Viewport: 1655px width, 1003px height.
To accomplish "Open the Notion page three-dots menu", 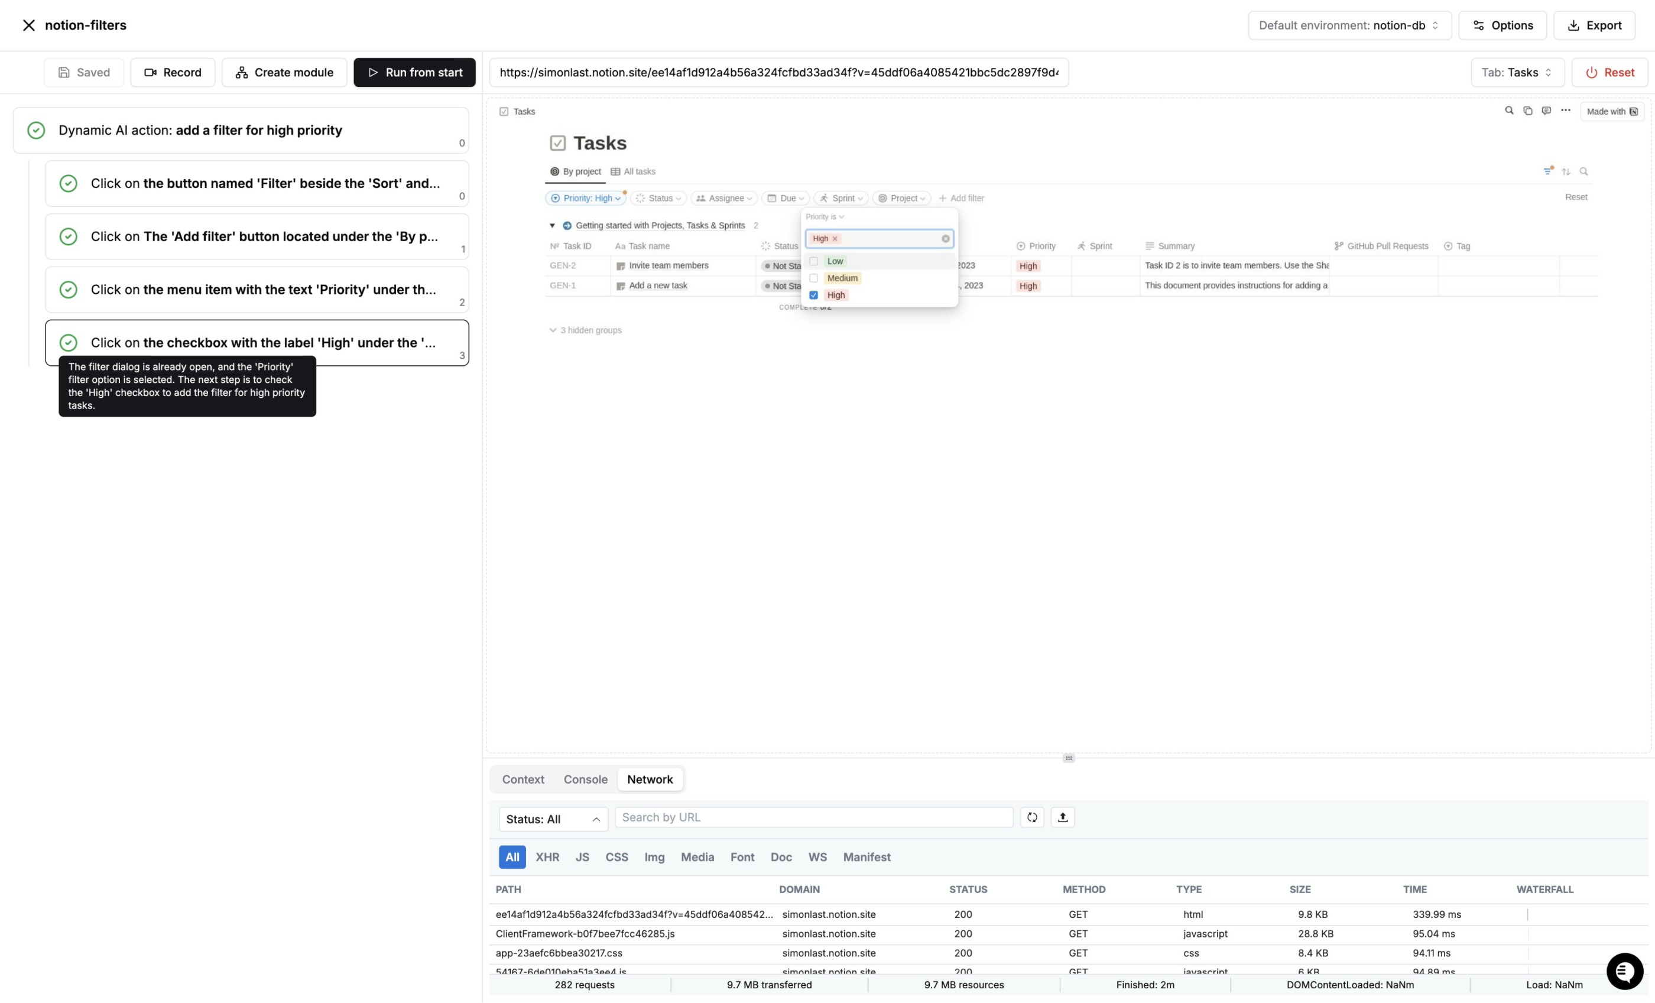I will click(x=1565, y=111).
